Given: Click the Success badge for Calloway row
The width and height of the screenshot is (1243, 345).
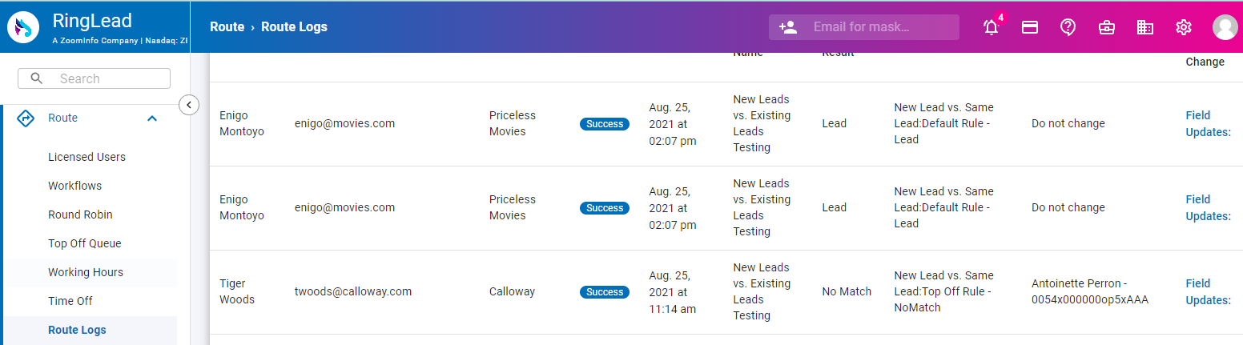Looking at the screenshot, I should (x=604, y=292).
